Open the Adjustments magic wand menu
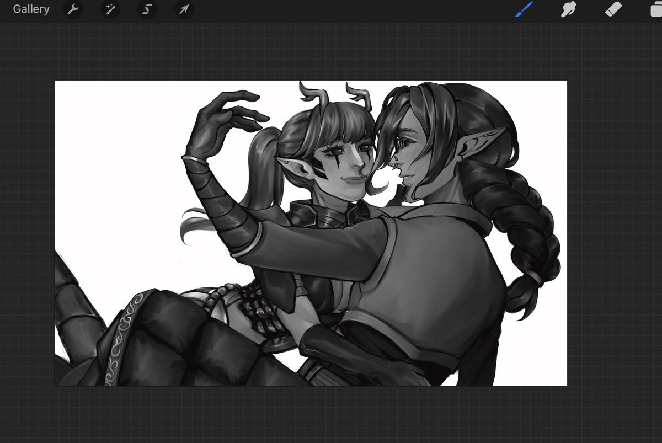 [110, 9]
